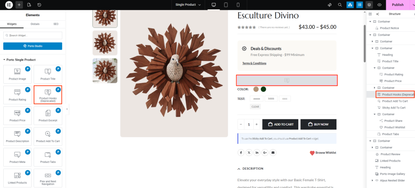Focus the Search Widget input field

[x=33, y=36]
